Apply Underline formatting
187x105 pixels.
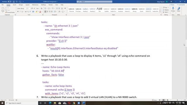pos(22,12)
